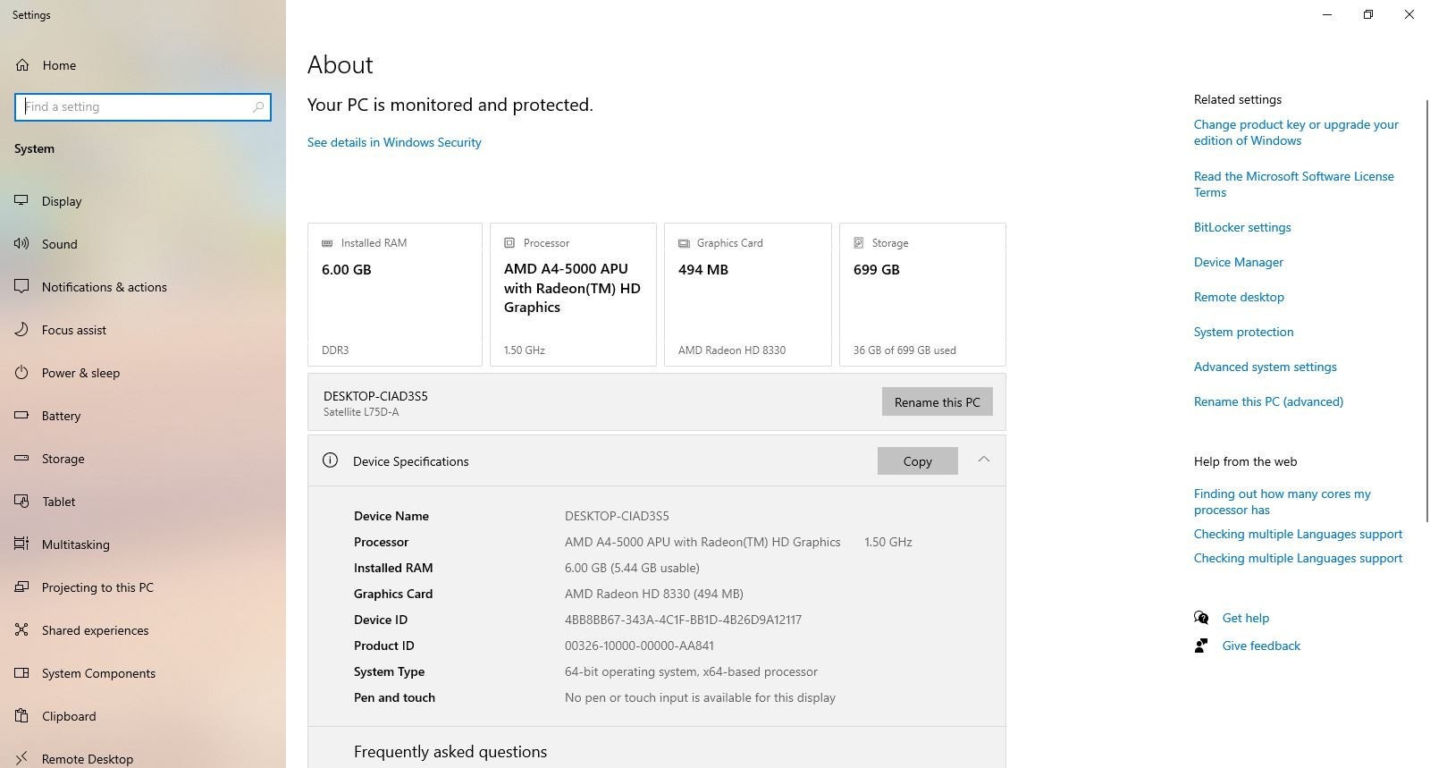Click AMD Radeon HD 8330 (494 MB) value
The height and width of the screenshot is (768, 1430).
tap(653, 594)
